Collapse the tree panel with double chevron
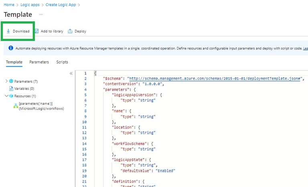The width and height of the screenshot is (308, 187). pos(71,73)
